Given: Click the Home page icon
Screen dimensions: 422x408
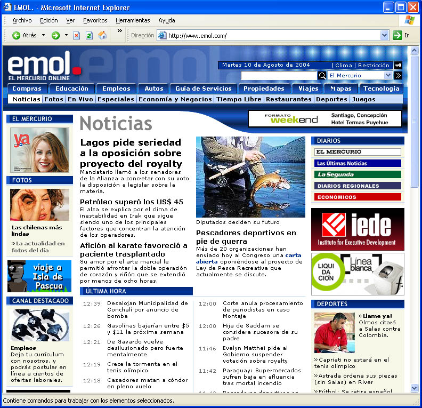Looking at the screenshot, I should pos(102,35).
